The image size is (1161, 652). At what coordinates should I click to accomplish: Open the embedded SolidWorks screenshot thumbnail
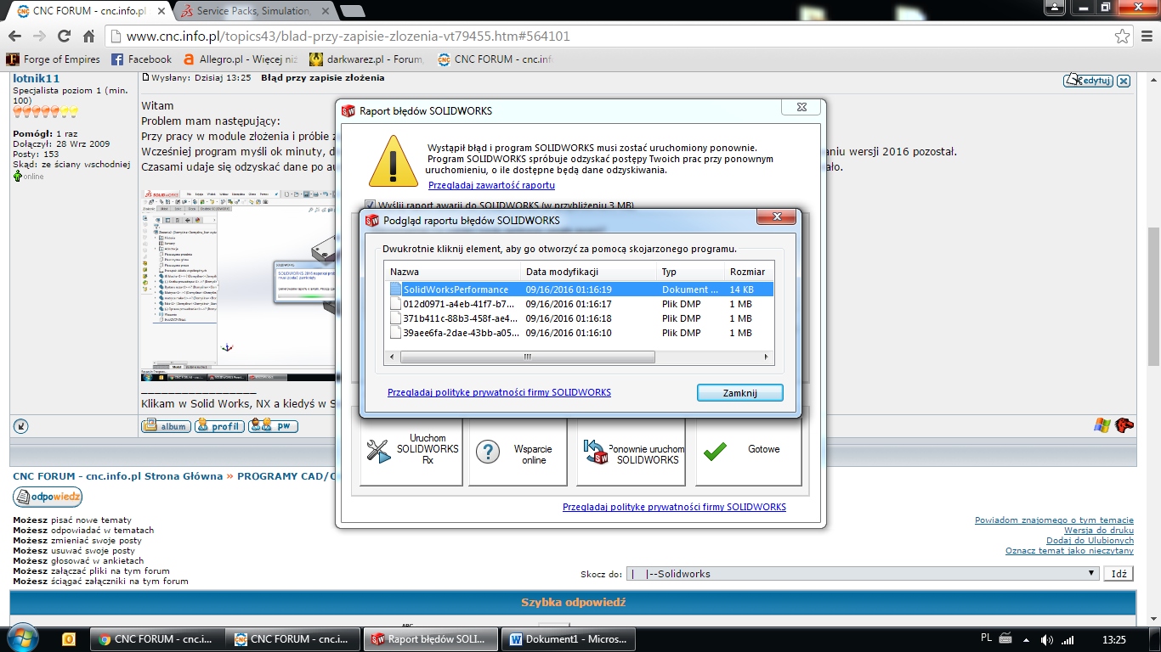click(238, 284)
